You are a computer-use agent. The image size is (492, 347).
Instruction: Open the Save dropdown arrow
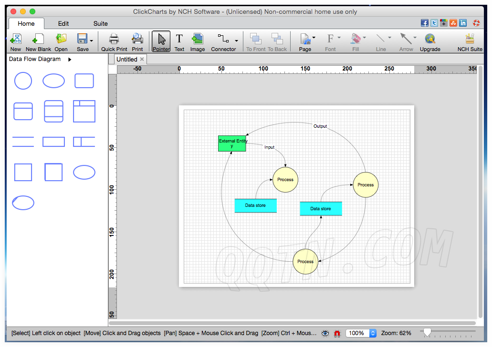point(91,41)
